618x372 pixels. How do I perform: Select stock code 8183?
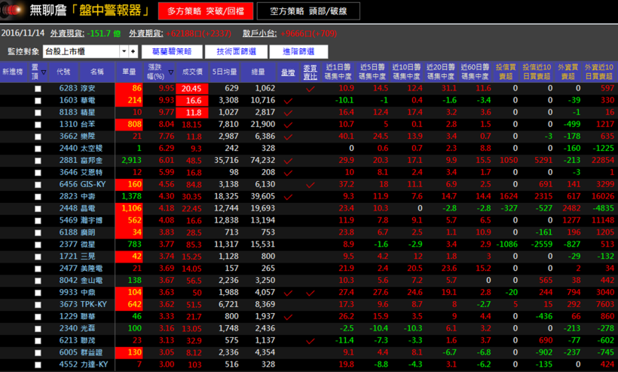coord(69,112)
